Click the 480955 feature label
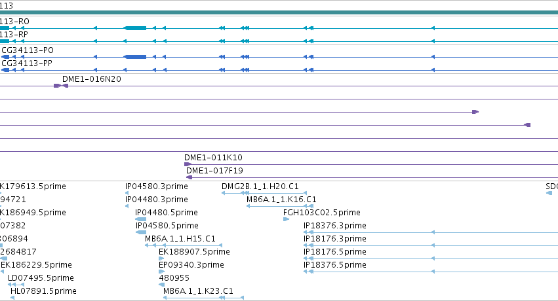 tap(174, 278)
